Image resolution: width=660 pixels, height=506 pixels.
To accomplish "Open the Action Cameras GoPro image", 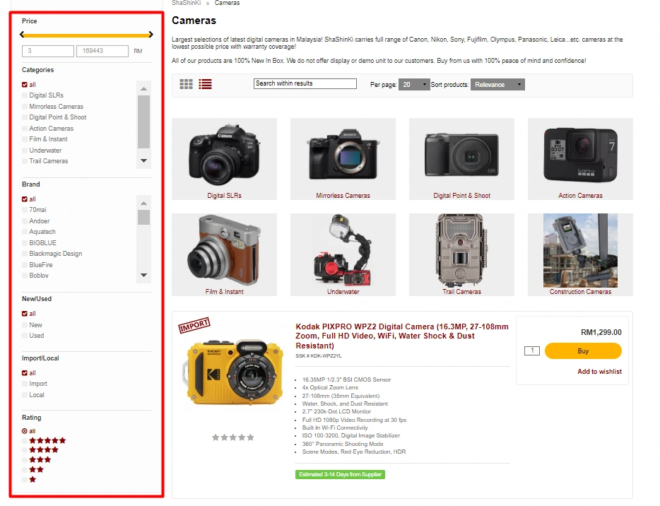I will pos(580,154).
